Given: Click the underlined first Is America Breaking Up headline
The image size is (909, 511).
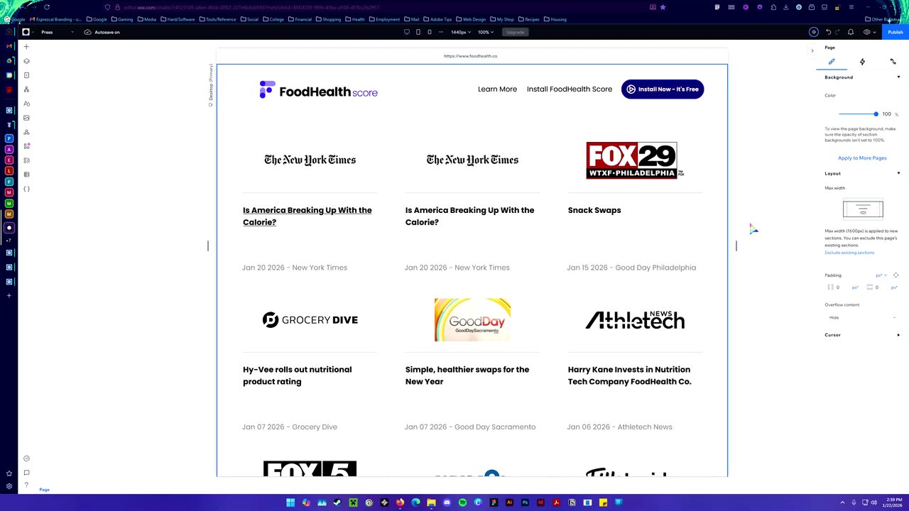Looking at the screenshot, I should tap(307, 216).
